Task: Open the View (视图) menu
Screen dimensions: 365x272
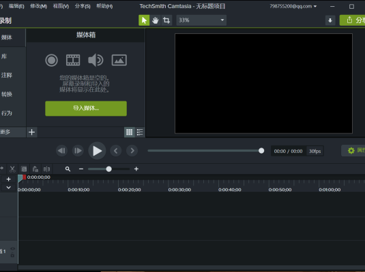Action: pyautogui.click(x=61, y=6)
